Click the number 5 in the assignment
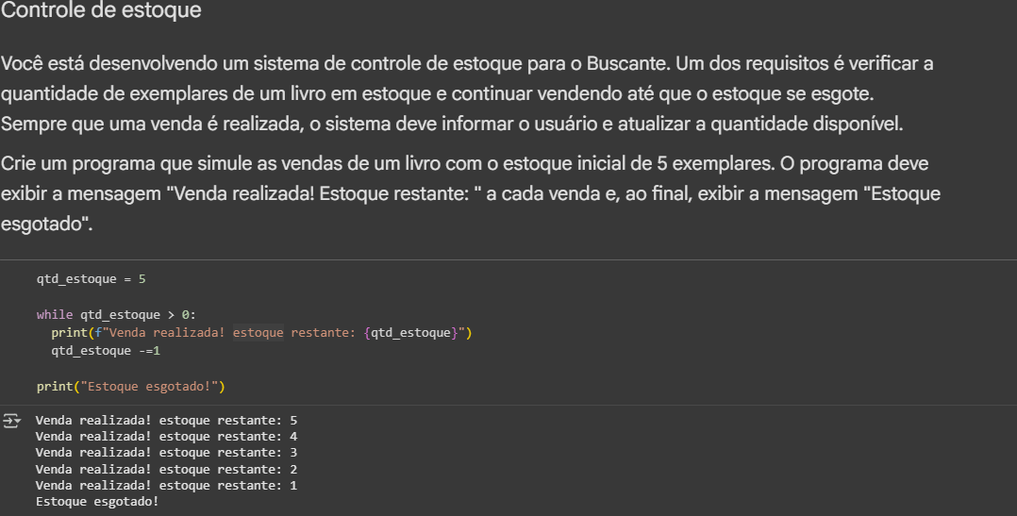Viewport: 1017px width, 516px height. pyautogui.click(x=142, y=279)
